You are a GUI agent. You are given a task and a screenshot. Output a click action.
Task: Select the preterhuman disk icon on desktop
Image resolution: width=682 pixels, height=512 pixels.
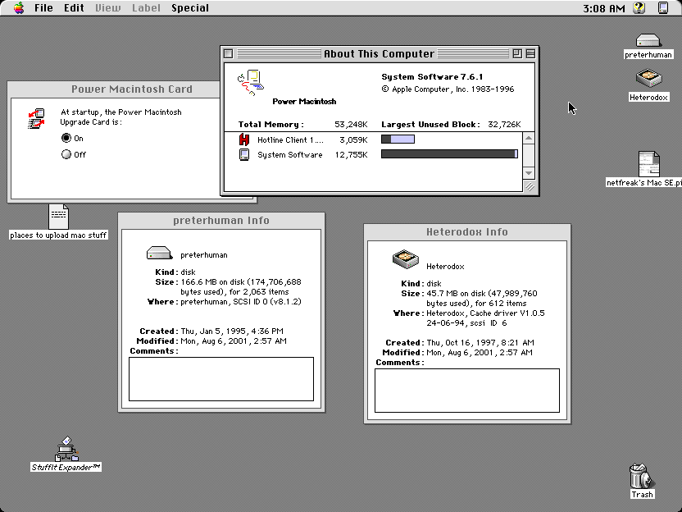tap(648, 40)
